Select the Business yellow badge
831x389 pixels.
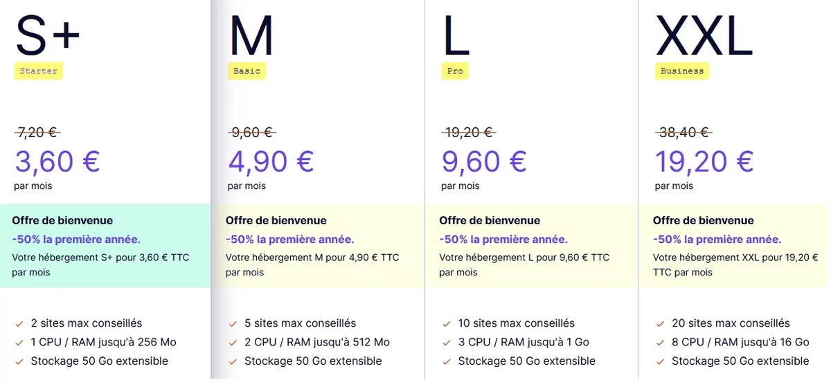pyautogui.click(x=682, y=71)
